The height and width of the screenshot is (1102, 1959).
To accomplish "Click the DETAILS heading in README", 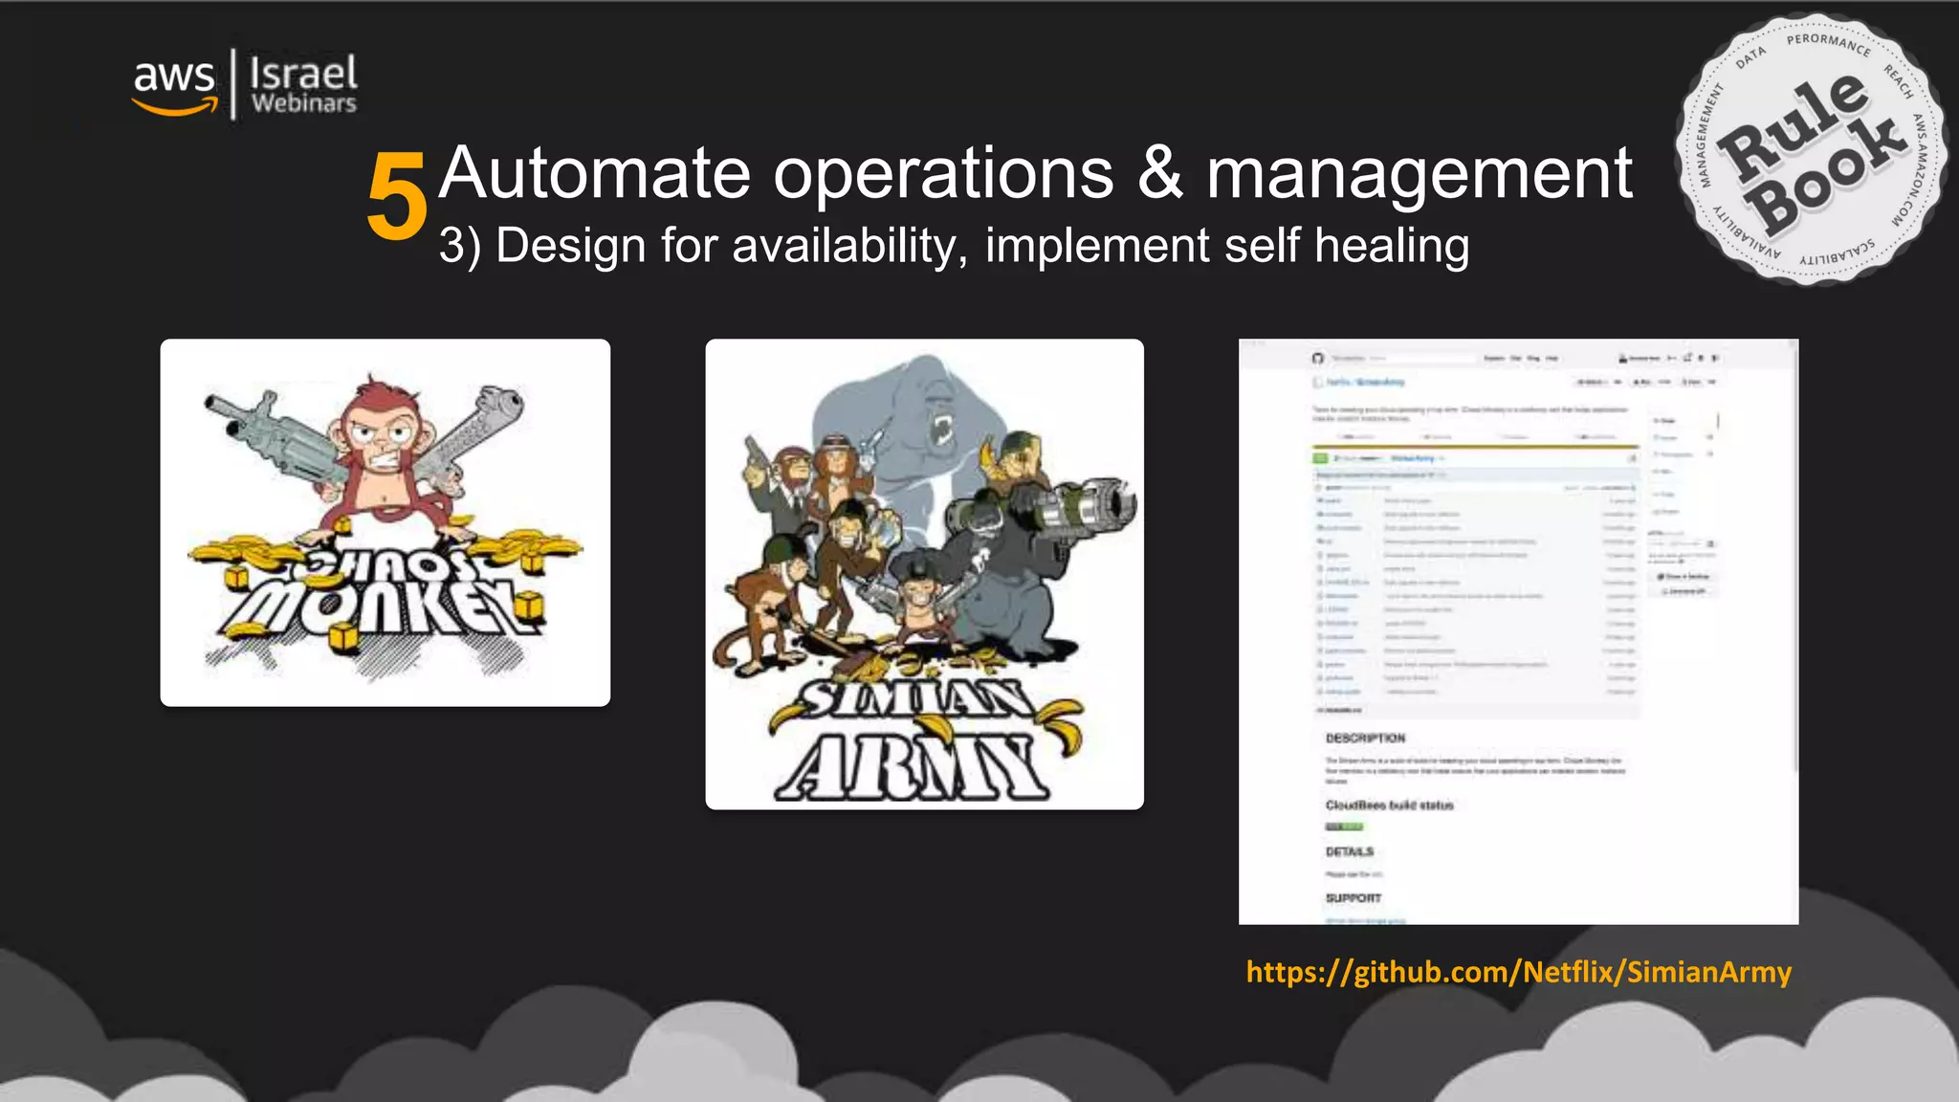I will tap(1350, 851).
